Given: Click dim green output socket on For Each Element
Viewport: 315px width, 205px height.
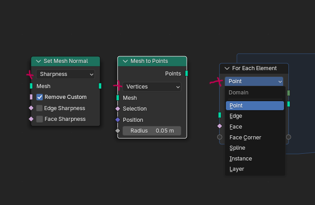Looking at the screenshot, I should pos(288,93).
